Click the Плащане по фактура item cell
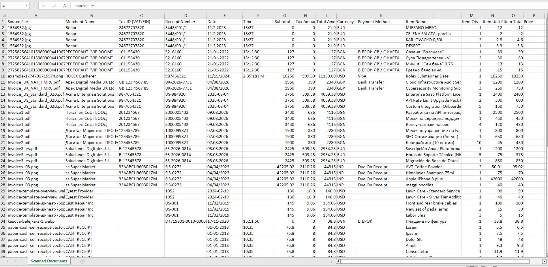Image resolution: width=548 pixels, height=267 pixels. pyautogui.click(x=433, y=221)
